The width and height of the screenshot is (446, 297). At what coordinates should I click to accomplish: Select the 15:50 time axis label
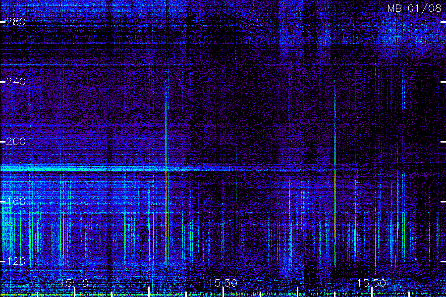point(372,283)
